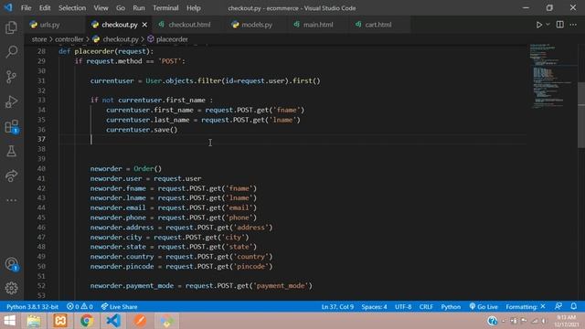Change end of line sequence CRLF
The image size is (585, 329).
[426, 307]
